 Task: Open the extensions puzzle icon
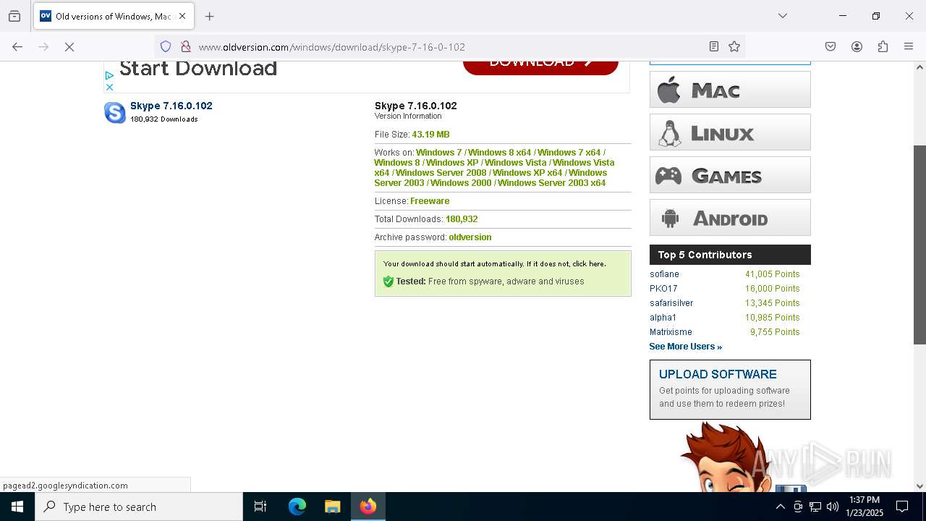(883, 47)
